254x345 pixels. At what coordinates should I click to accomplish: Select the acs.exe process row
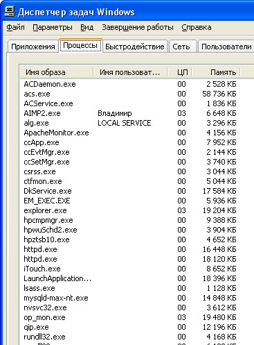coord(130,94)
